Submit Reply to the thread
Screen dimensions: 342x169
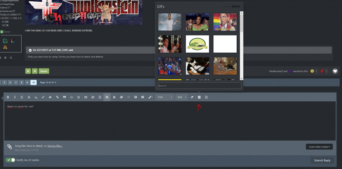pos(322,160)
